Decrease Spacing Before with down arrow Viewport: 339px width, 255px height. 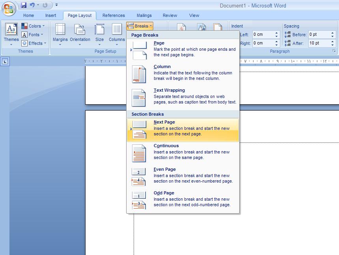[333, 36]
